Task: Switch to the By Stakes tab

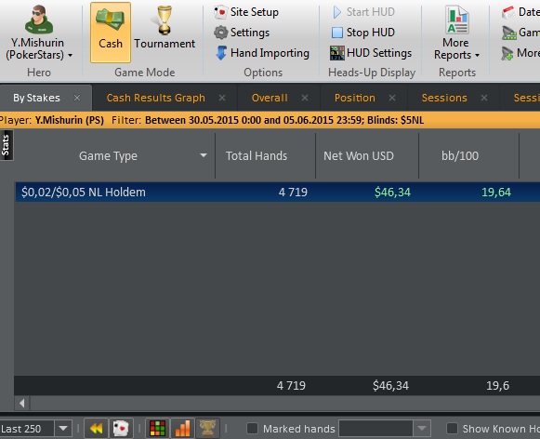Action: (x=36, y=98)
